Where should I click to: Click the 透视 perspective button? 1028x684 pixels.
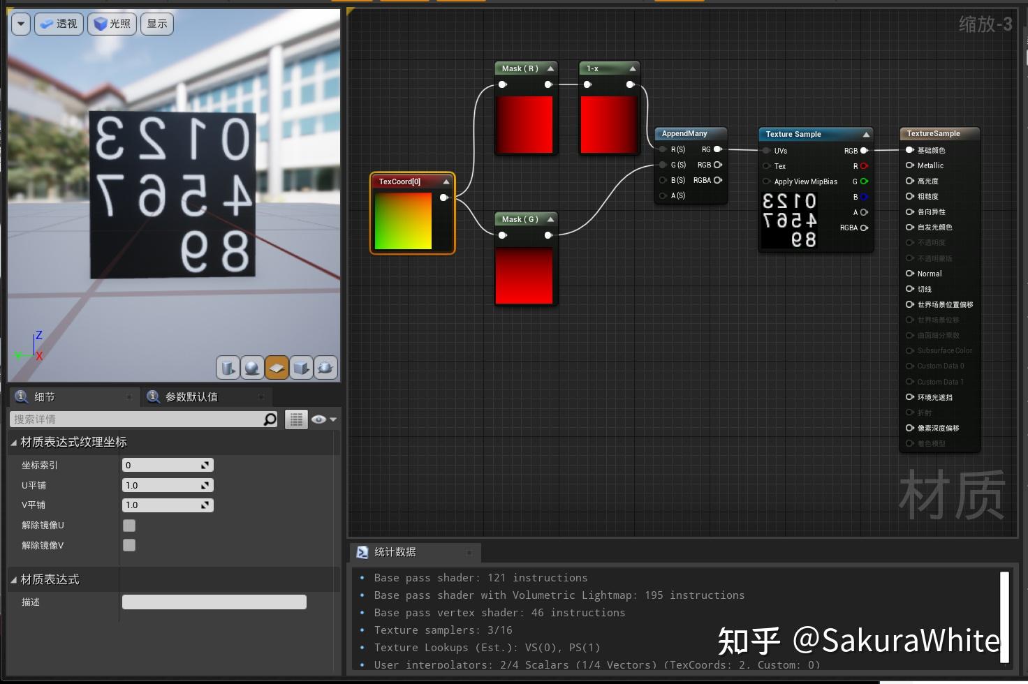pos(59,23)
